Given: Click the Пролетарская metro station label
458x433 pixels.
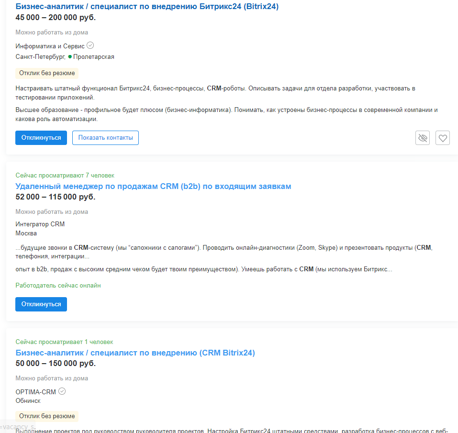Looking at the screenshot, I should pyautogui.click(x=94, y=57).
